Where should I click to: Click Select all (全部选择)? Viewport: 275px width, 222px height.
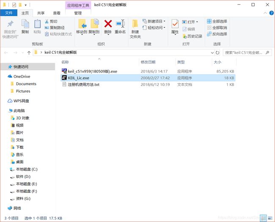pyautogui.click(x=217, y=22)
